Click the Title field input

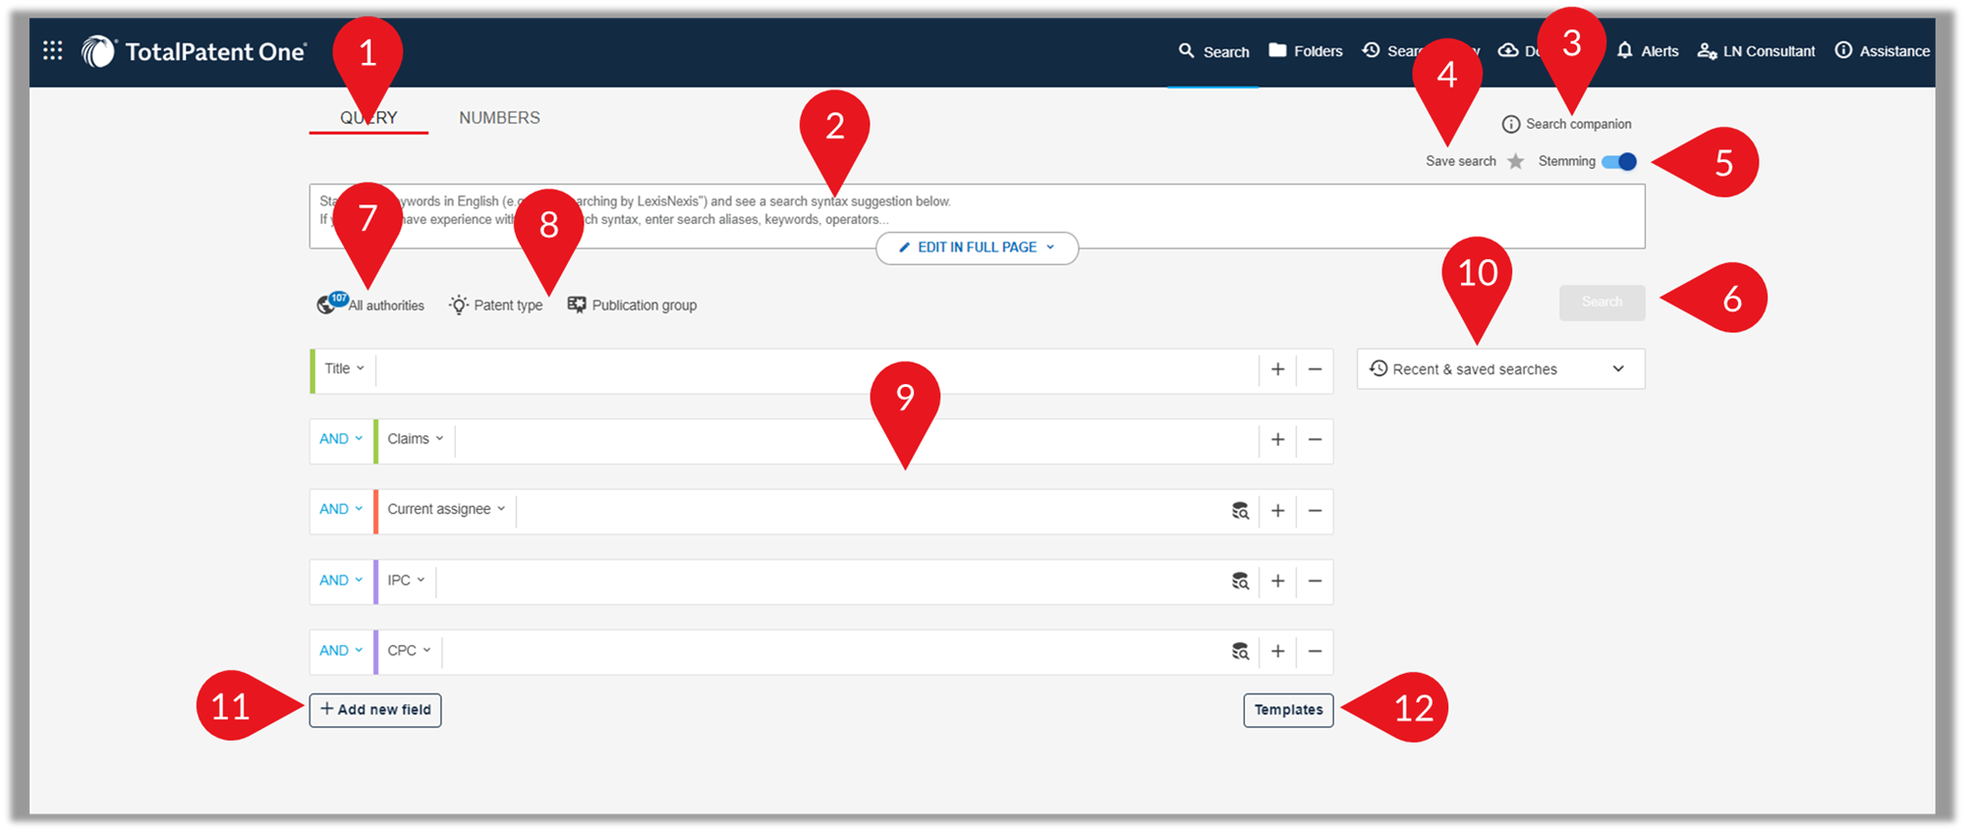tap(816, 369)
